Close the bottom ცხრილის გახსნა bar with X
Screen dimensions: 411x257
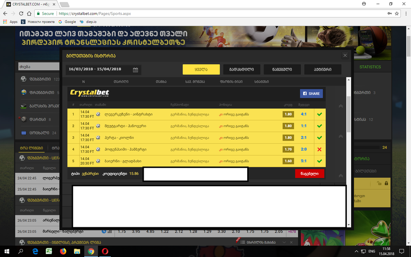coord(291,242)
